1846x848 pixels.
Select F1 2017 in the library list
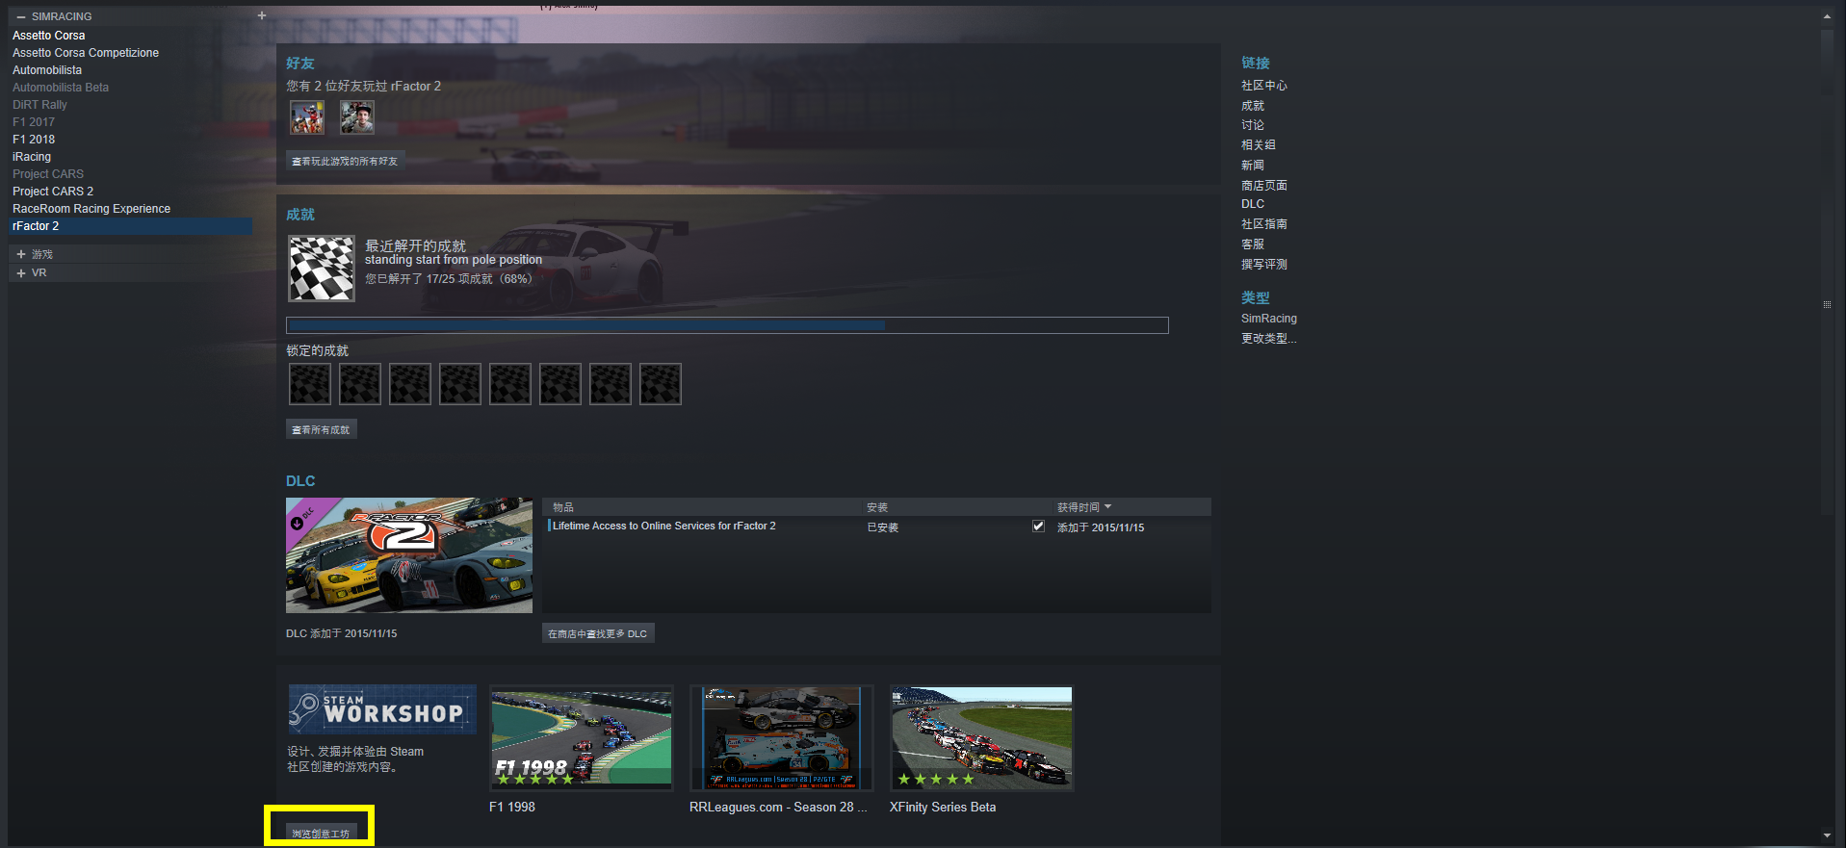point(34,122)
